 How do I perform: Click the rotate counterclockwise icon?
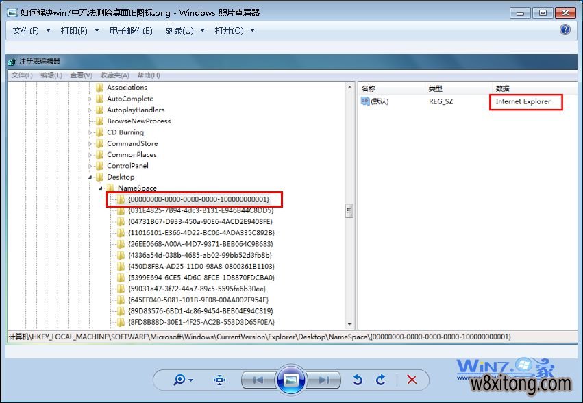[x=356, y=380]
